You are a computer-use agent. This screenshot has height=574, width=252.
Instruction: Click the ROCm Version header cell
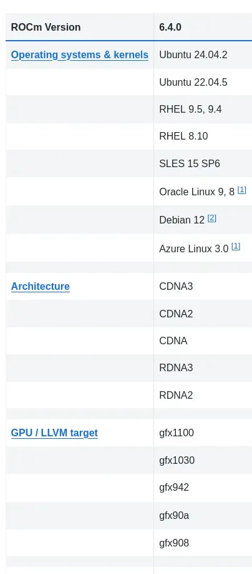coord(80,27)
